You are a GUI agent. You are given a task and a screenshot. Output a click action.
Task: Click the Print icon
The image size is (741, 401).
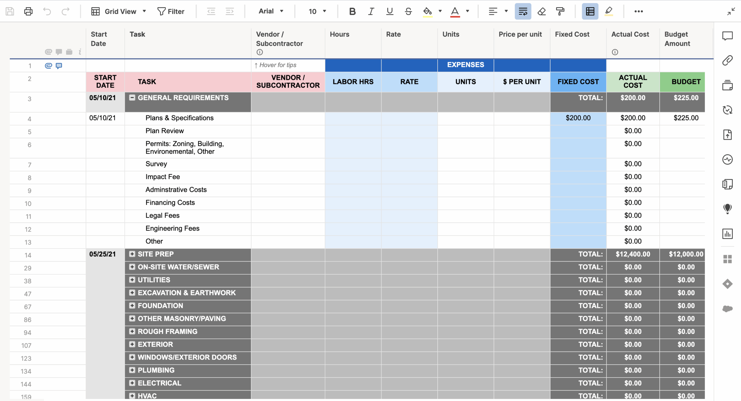coord(28,11)
